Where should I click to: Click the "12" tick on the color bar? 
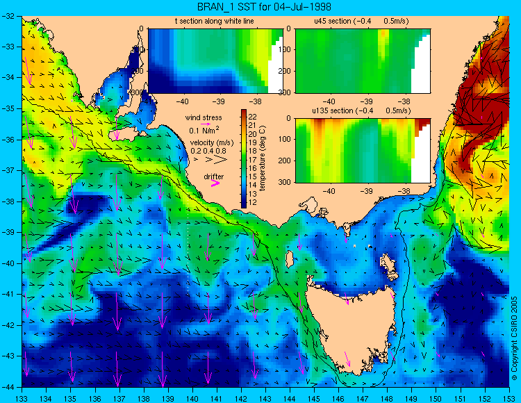click(x=253, y=202)
